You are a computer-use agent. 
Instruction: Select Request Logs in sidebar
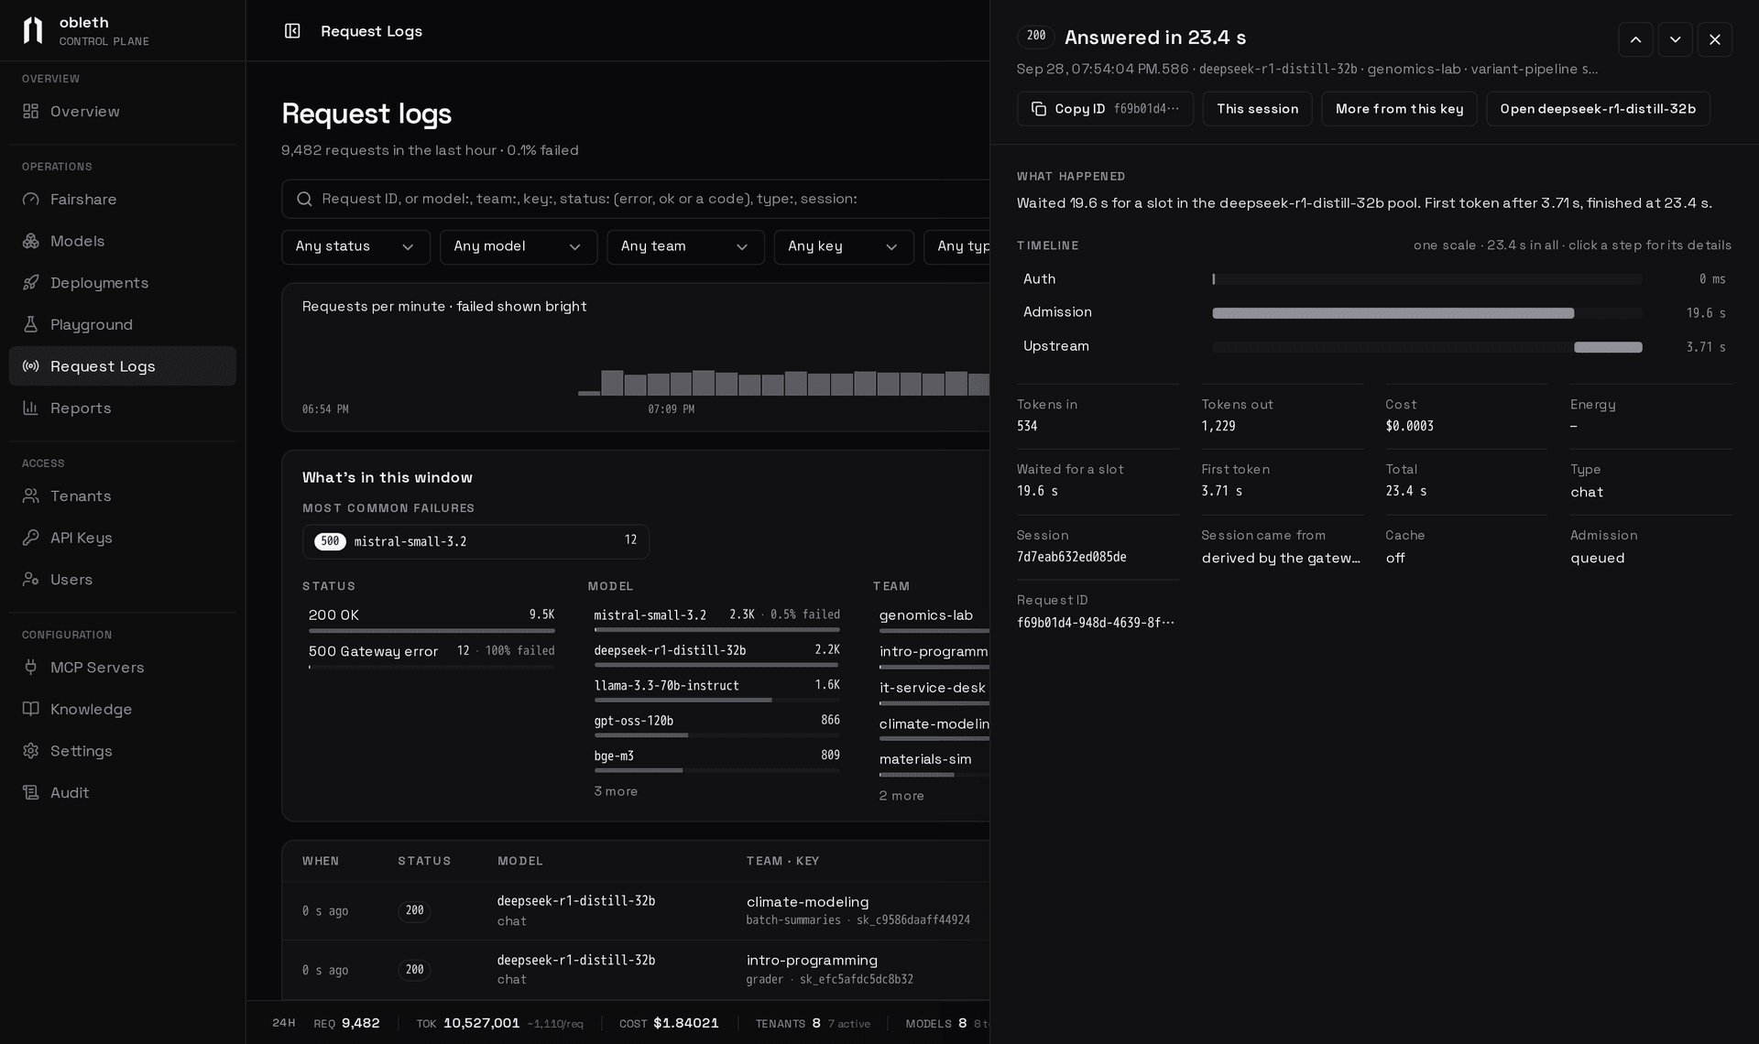[123, 366]
